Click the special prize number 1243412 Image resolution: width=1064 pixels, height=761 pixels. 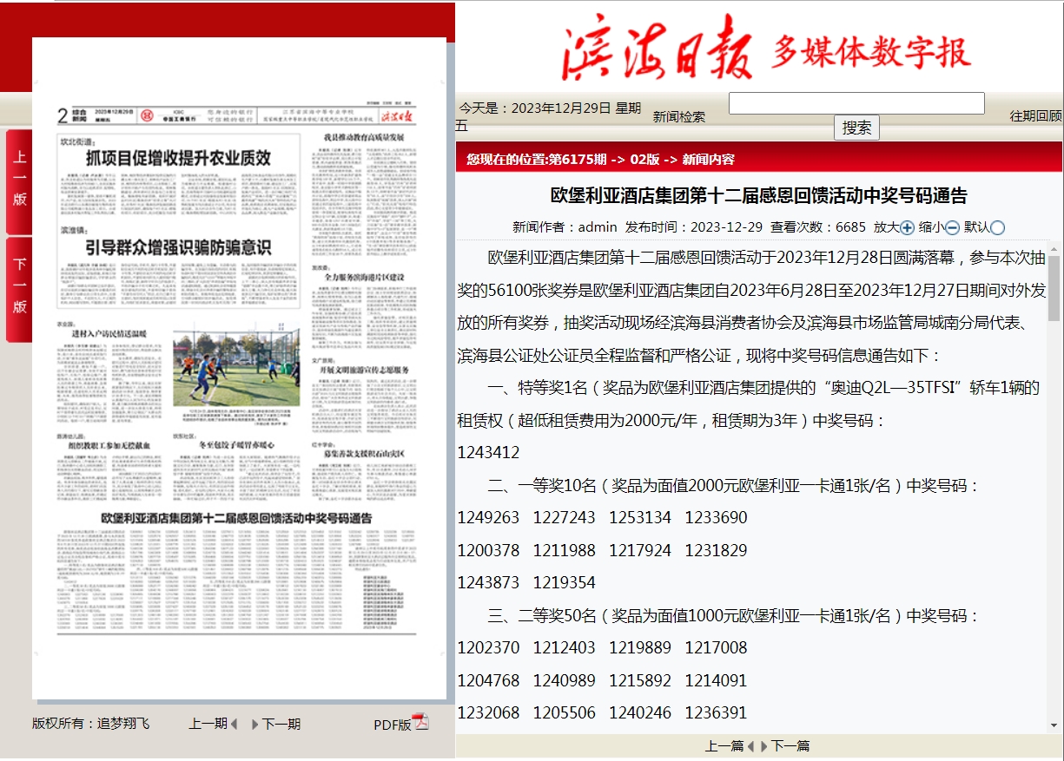click(x=489, y=453)
